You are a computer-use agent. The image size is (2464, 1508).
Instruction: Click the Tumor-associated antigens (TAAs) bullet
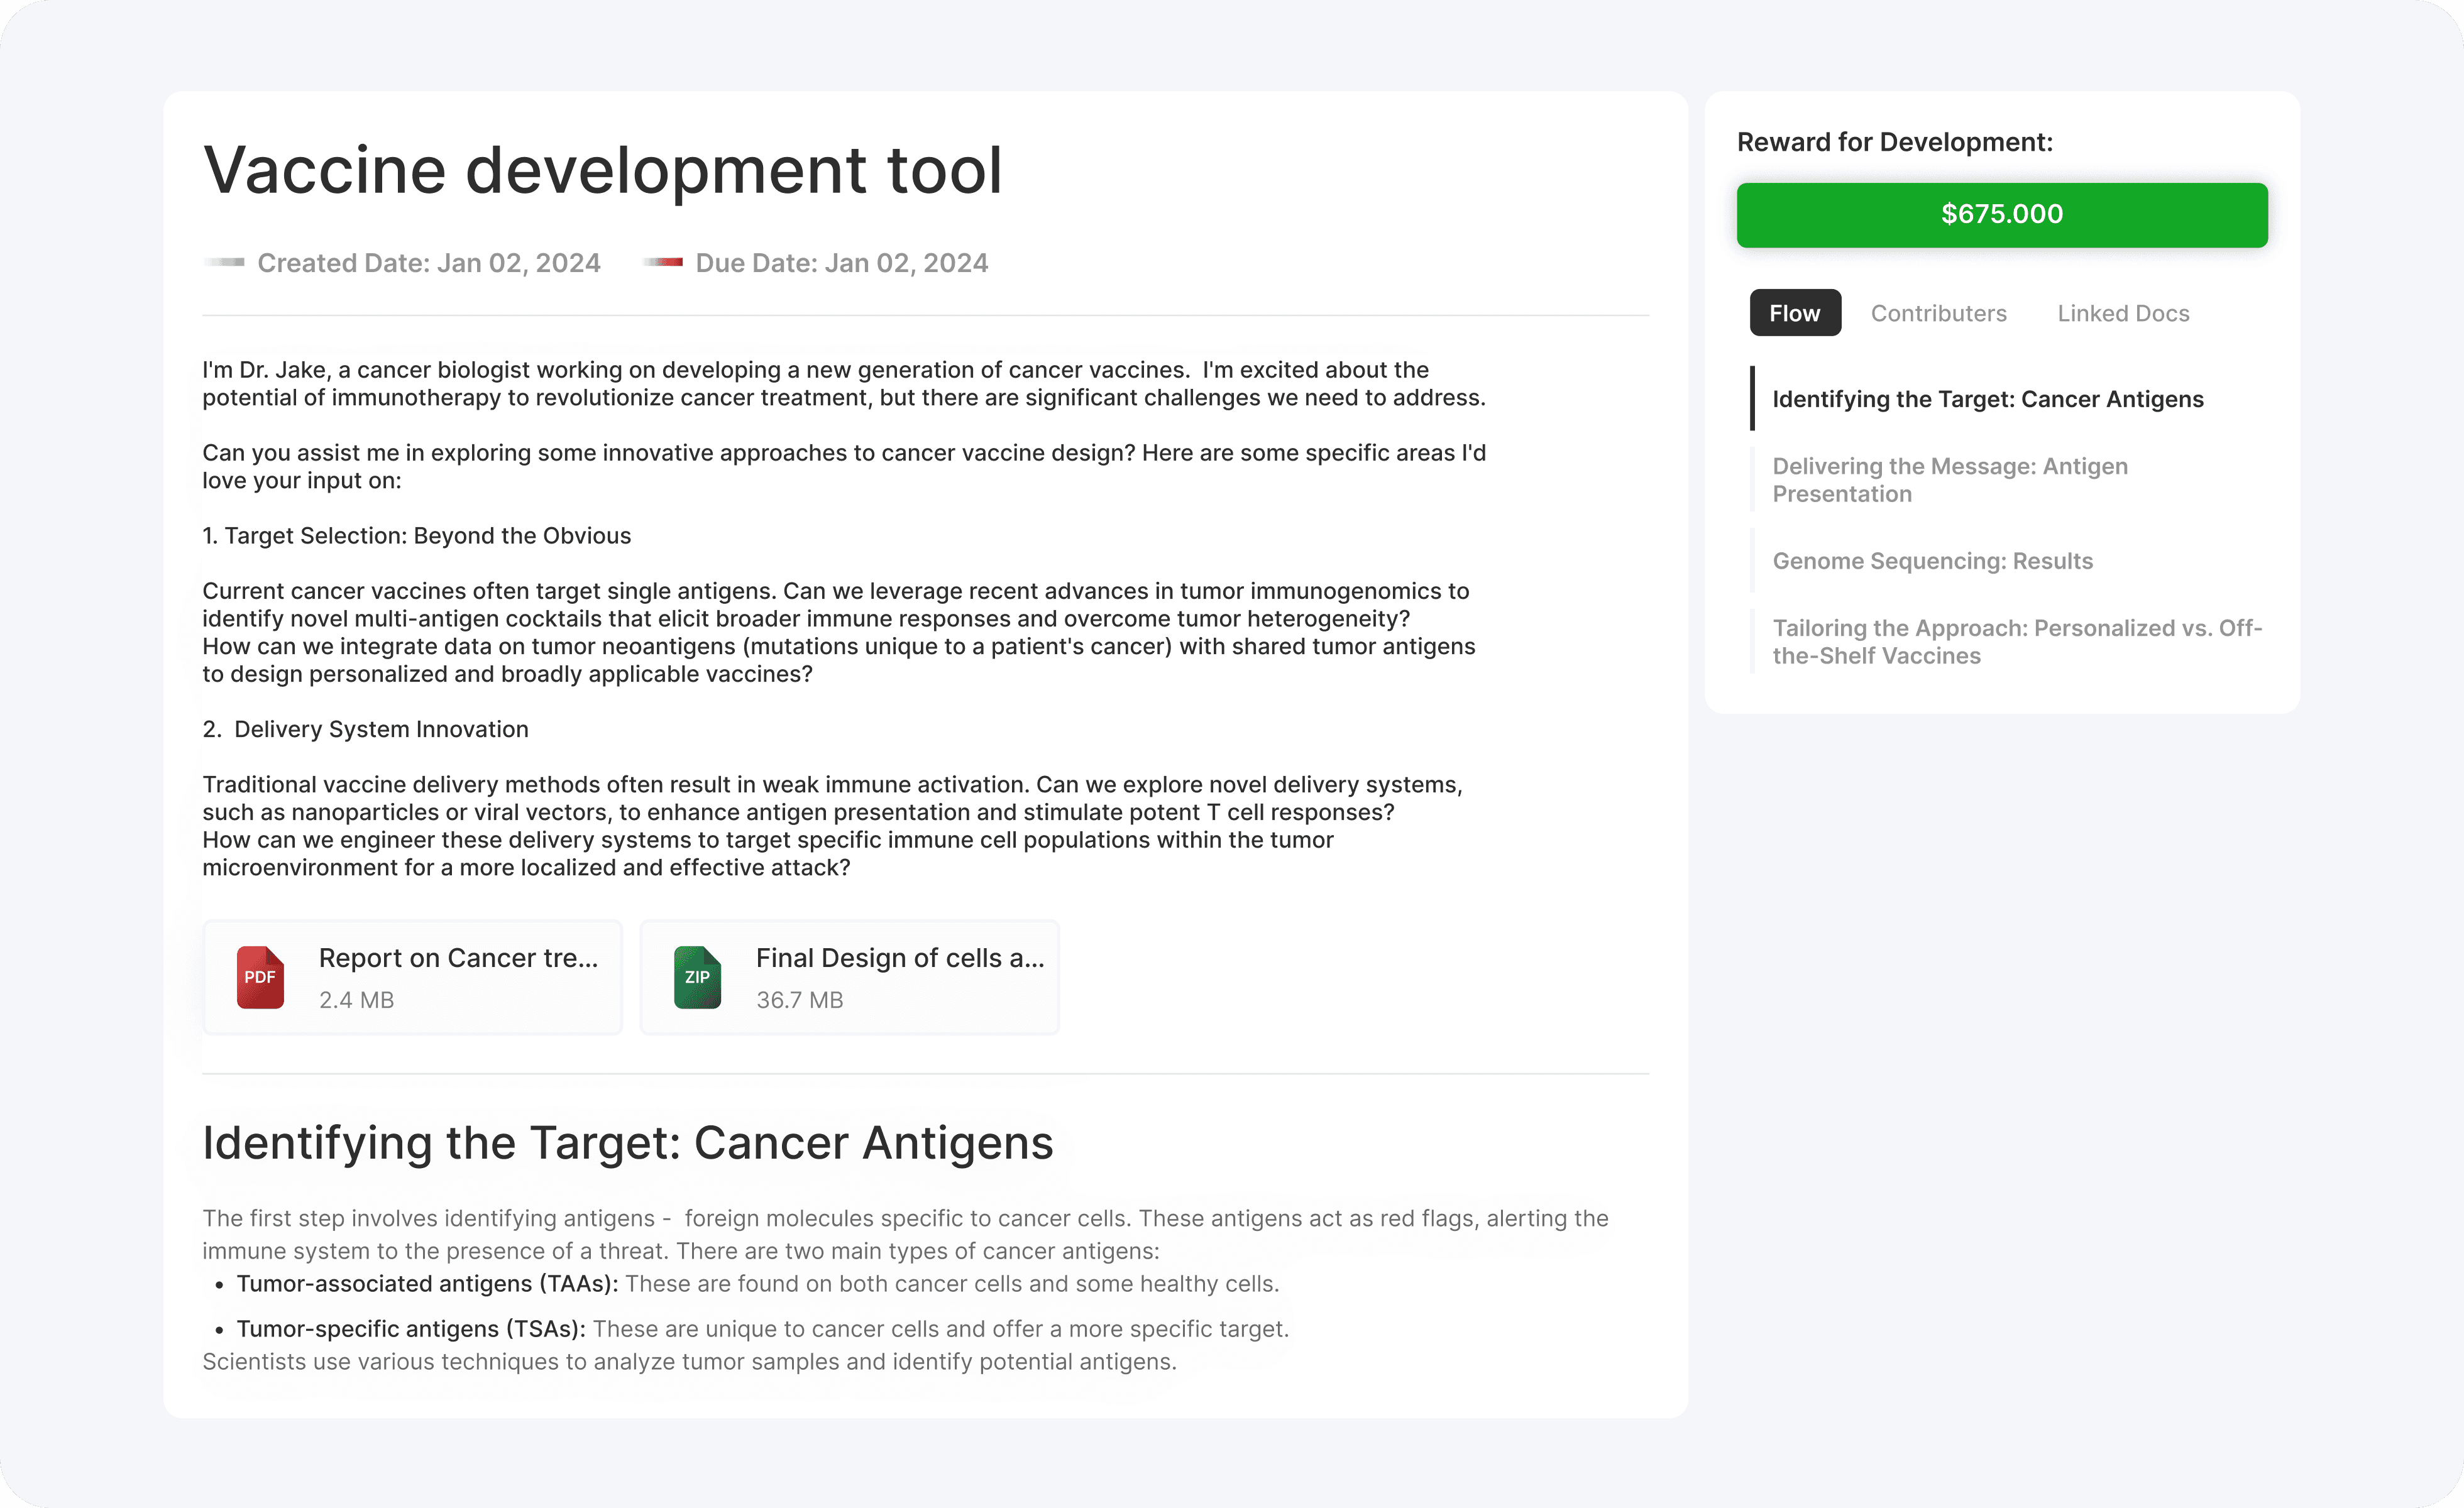427,1283
